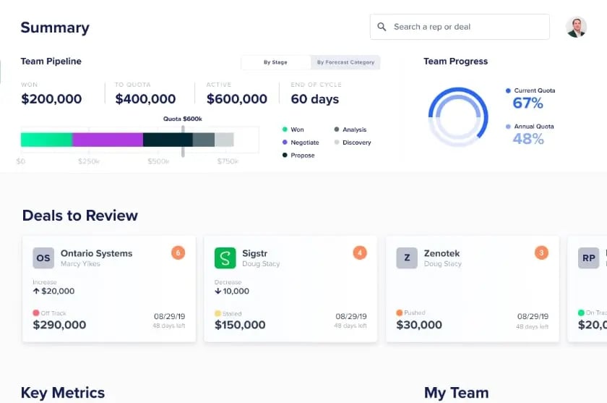Click the Deals to Review heading
607x403 pixels.
pyautogui.click(x=80, y=216)
